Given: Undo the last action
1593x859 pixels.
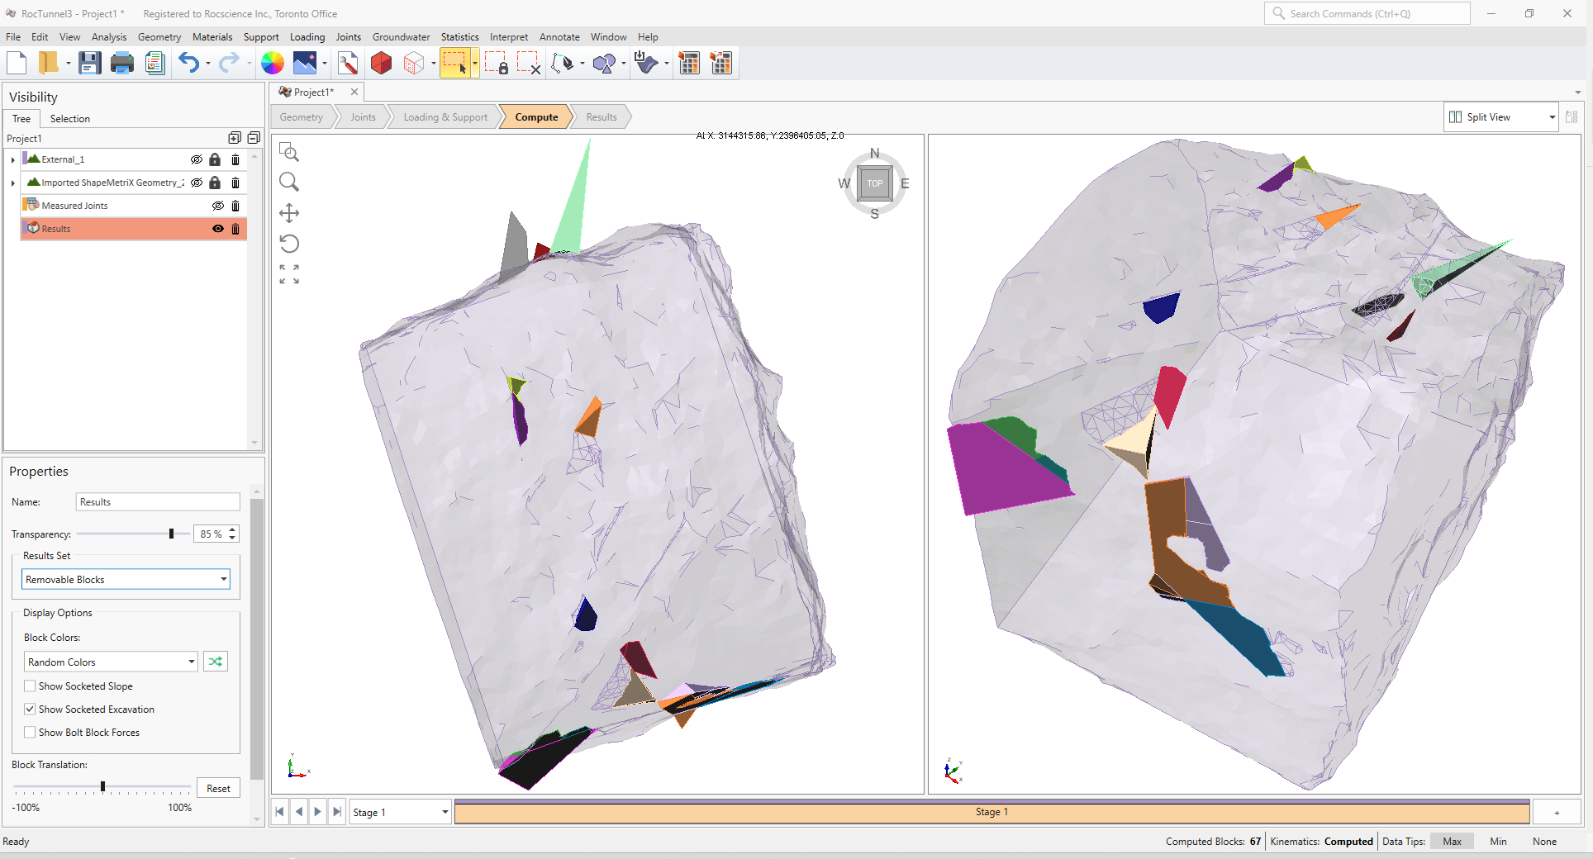Looking at the screenshot, I should tap(189, 63).
